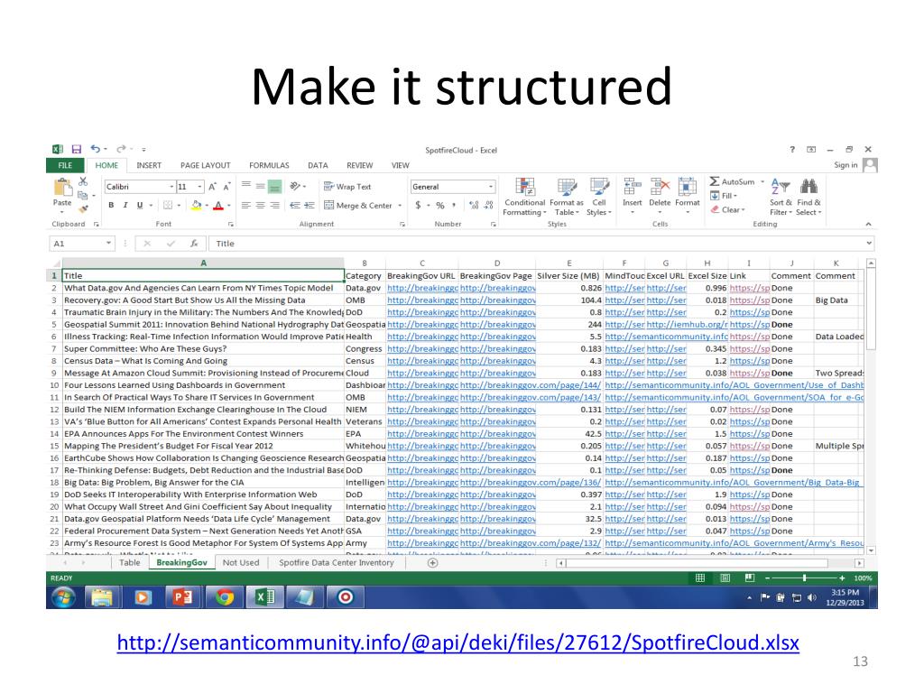This screenshot has height=693, width=924.
Task: Toggle Bold formatting
Action: (x=111, y=205)
